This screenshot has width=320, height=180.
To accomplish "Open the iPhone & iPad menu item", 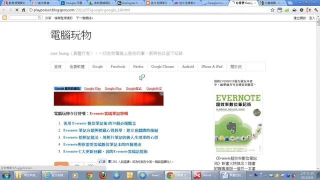I will point(212,66).
